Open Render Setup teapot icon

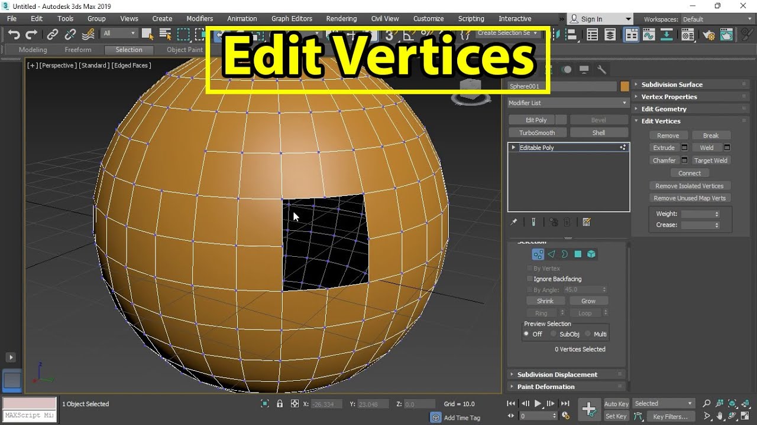pyautogui.click(x=709, y=35)
